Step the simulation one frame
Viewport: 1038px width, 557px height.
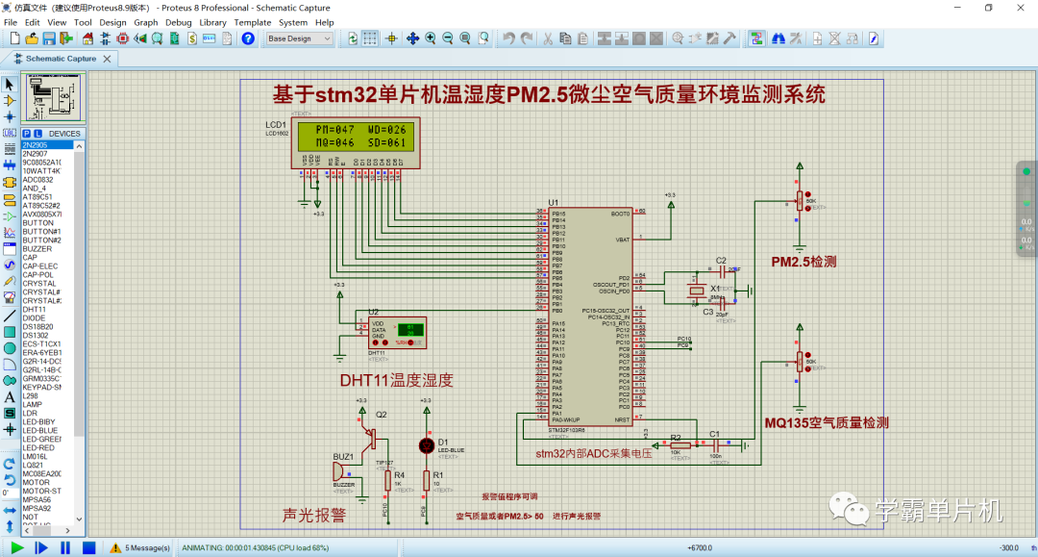[41, 547]
